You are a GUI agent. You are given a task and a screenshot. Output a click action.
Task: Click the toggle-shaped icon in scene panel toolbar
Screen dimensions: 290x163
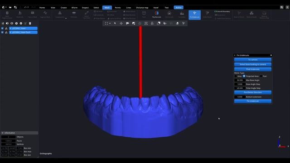[7, 24]
